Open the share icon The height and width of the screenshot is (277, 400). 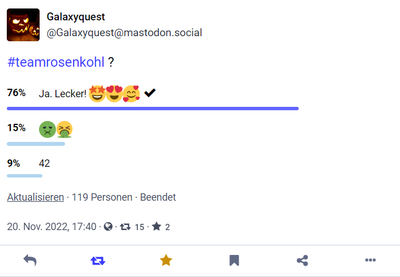pyautogui.click(x=302, y=260)
